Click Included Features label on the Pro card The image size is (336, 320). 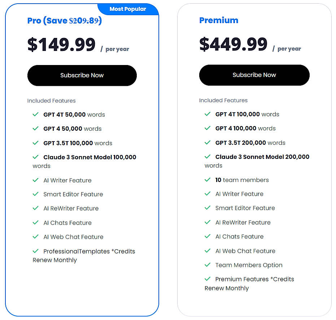click(52, 101)
